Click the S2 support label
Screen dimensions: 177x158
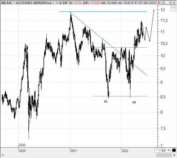134,102
